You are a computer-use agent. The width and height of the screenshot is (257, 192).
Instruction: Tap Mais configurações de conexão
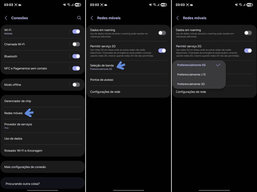[x=43, y=167]
